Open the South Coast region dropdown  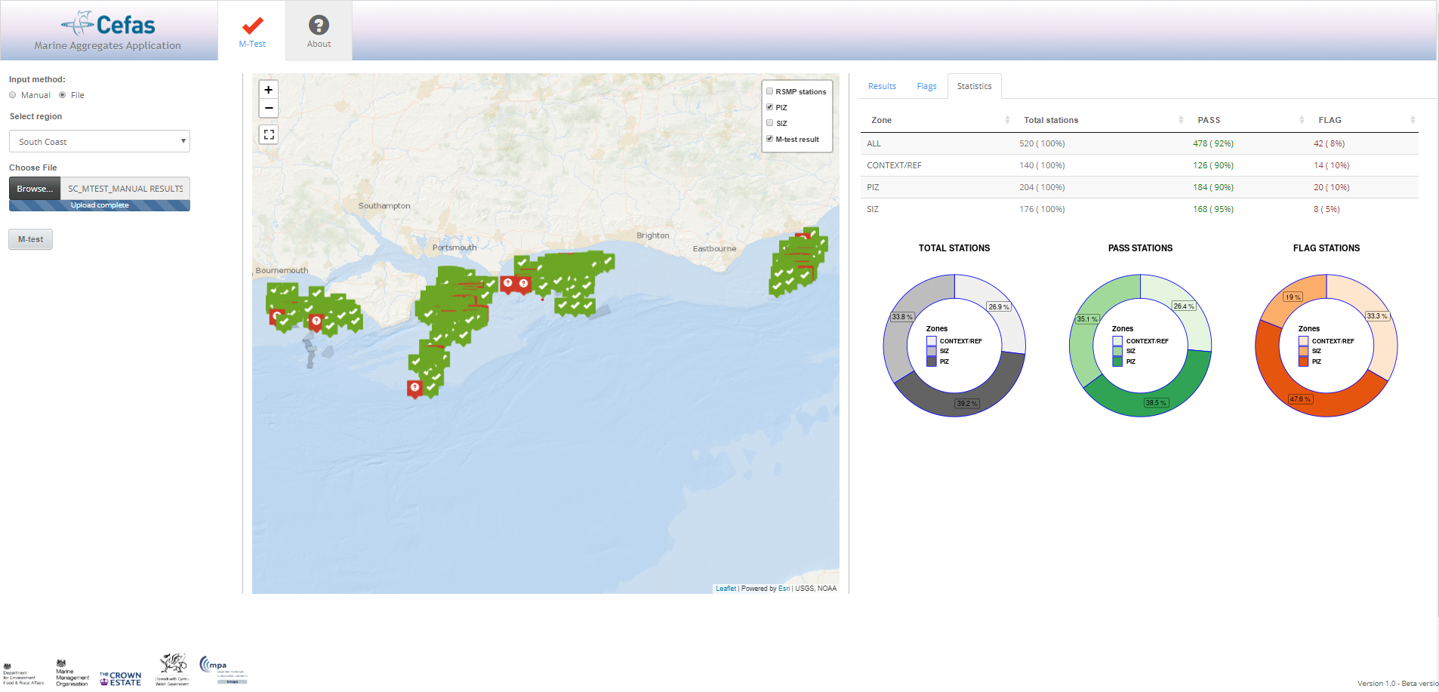click(x=99, y=142)
